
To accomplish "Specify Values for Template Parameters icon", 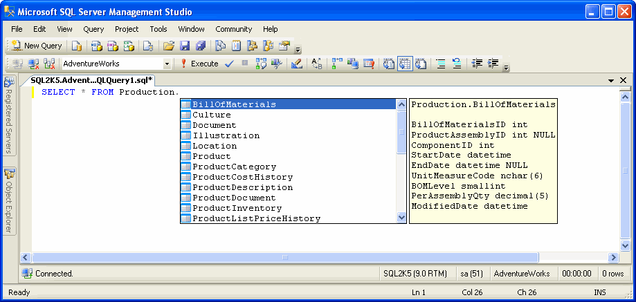I will [317, 64].
